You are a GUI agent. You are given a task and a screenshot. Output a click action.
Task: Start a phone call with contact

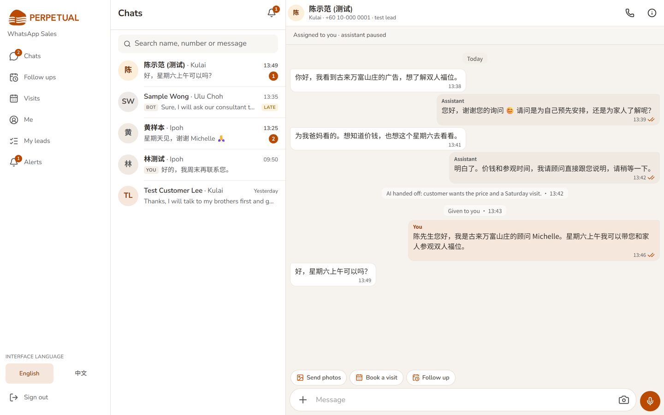click(x=630, y=13)
